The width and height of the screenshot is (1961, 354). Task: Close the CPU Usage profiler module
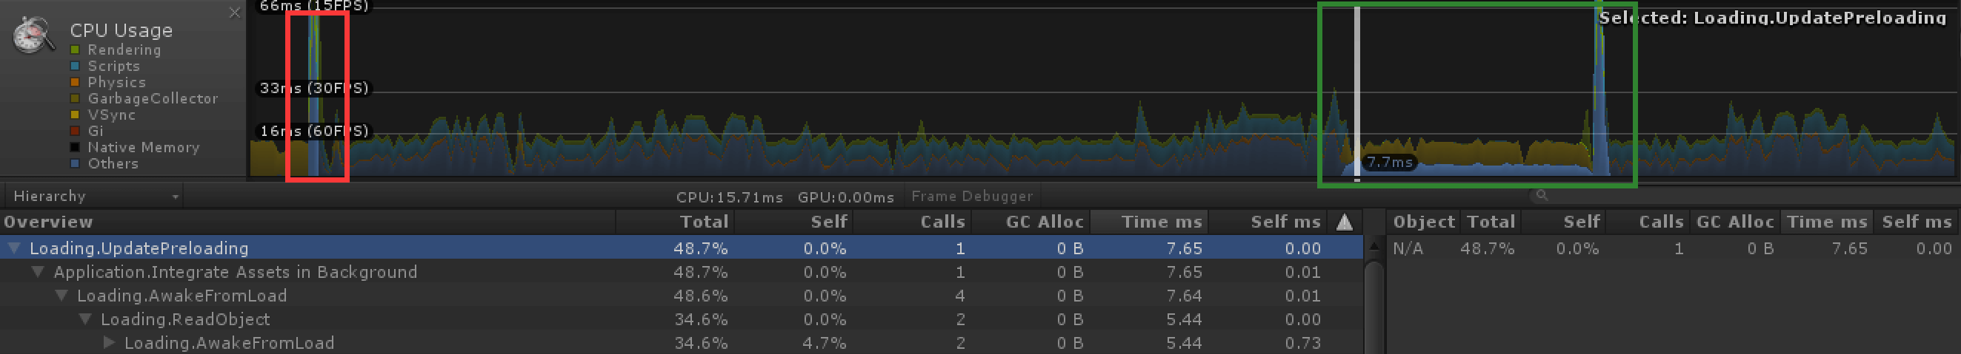point(234,13)
